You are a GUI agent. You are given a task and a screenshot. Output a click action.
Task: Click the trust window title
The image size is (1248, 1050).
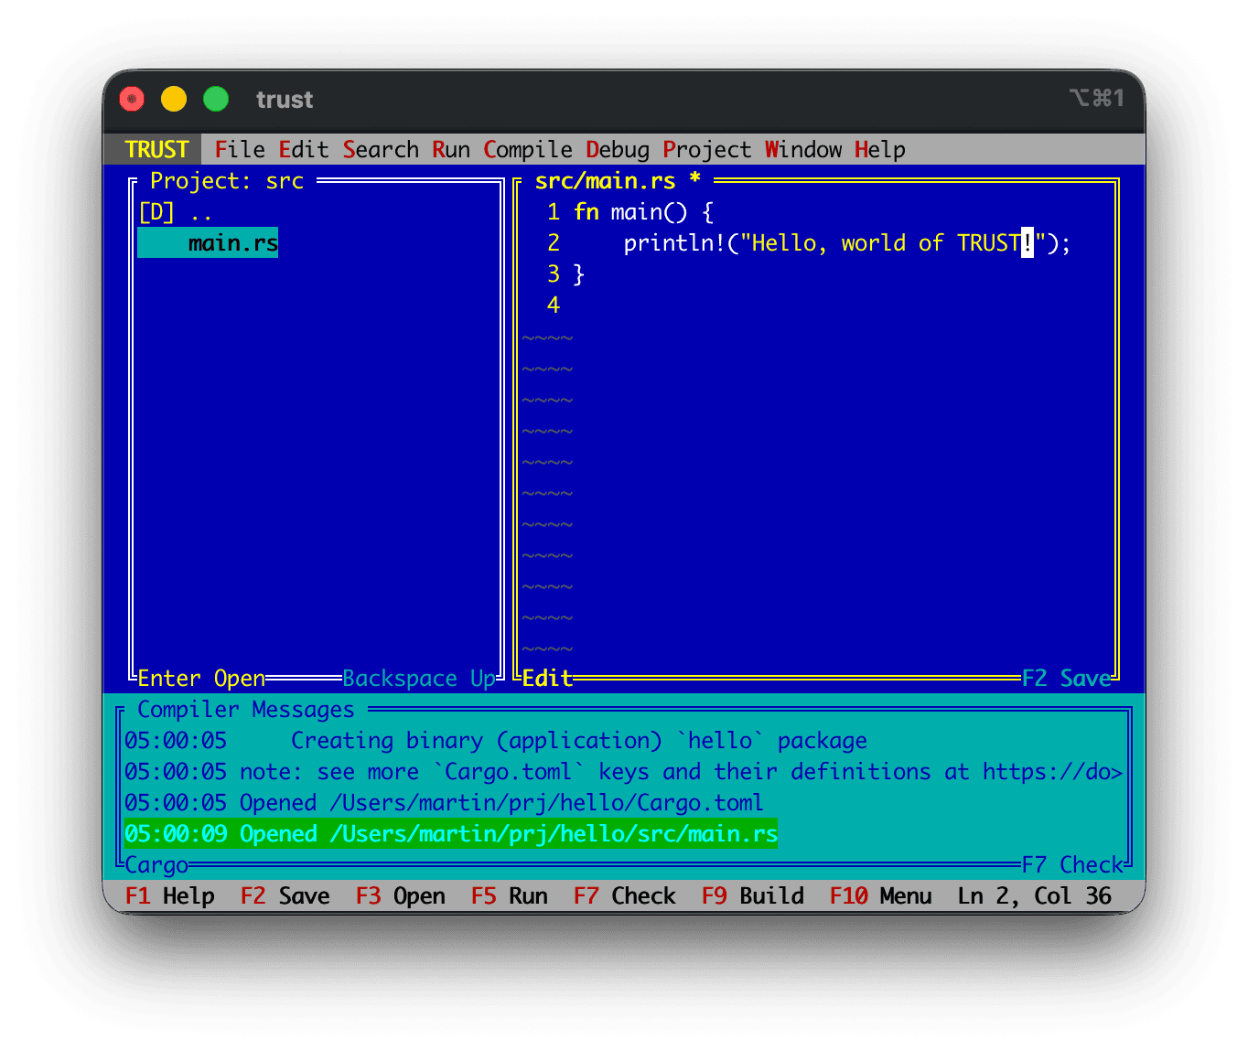click(x=285, y=99)
